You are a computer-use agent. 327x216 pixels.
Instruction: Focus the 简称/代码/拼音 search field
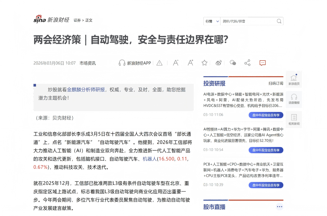pos(248,21)
